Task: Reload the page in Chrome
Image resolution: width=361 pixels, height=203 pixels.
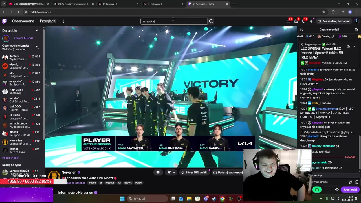Action: pyautogui.click(x=17, y=12)
